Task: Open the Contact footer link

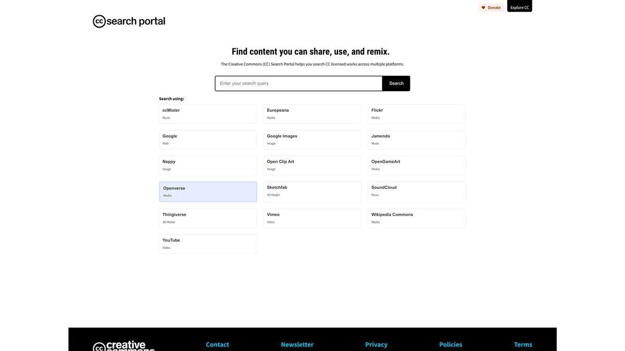Action: 217,344
